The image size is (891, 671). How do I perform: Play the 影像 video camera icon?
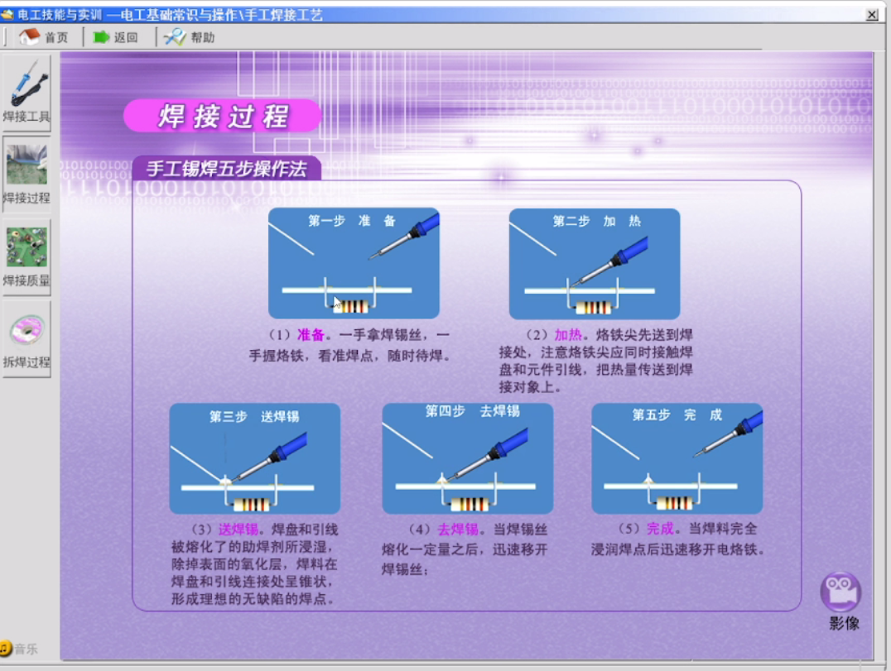841,592
